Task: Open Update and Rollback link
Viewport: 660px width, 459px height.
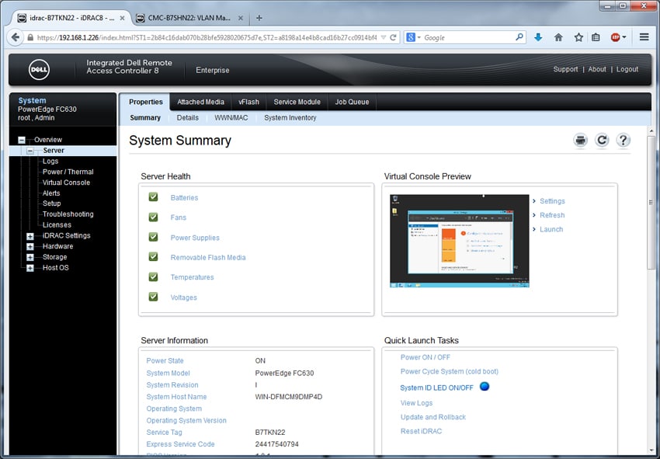Action: coord(433,417)
